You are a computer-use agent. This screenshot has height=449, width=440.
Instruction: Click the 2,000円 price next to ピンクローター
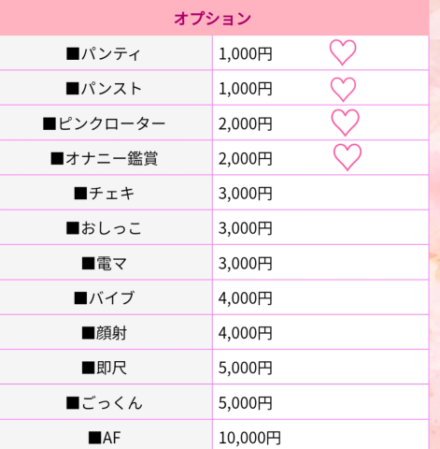click(x=245, y=123)
